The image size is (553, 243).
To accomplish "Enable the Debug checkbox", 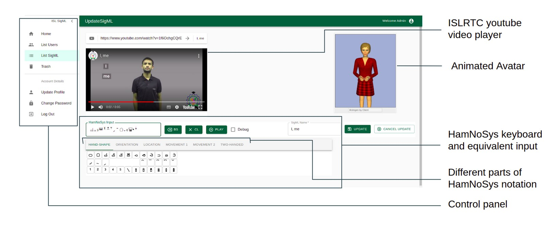I will pos(233,130).
